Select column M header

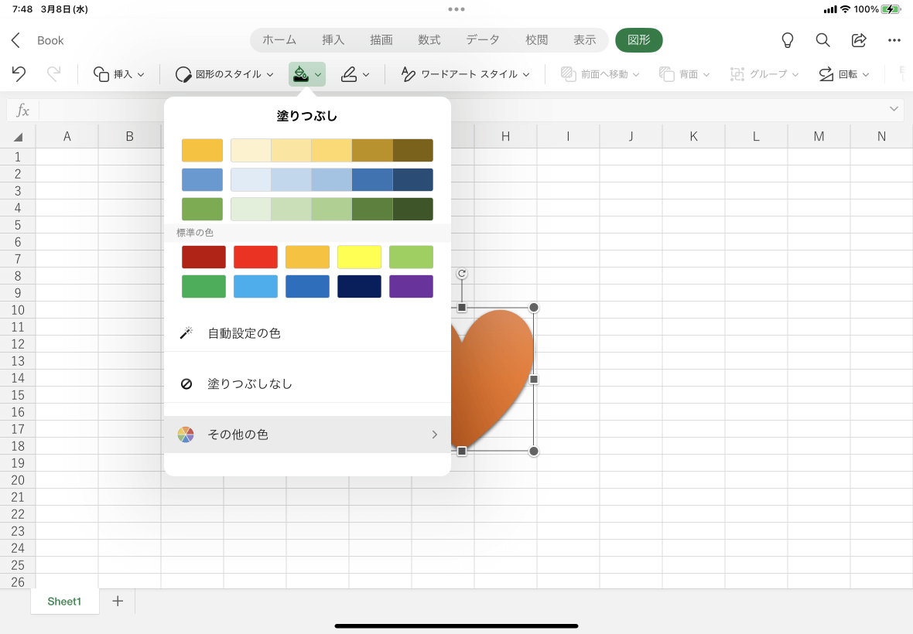[819, 137]
